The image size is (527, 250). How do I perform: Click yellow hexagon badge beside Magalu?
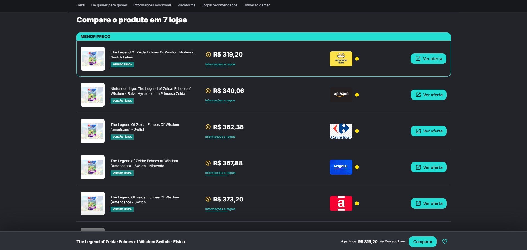[x=357, y=167]
